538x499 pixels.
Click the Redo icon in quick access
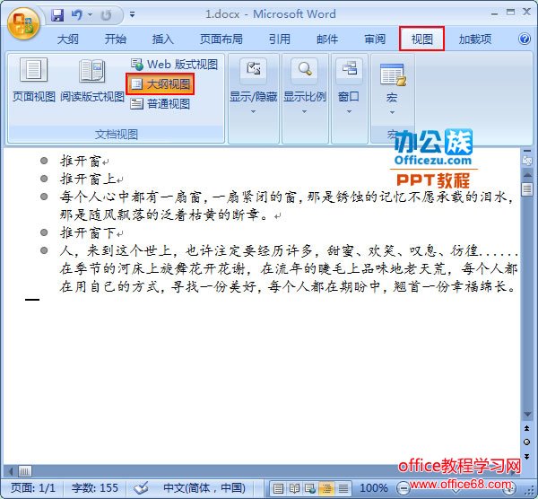(x=106, y=15)
